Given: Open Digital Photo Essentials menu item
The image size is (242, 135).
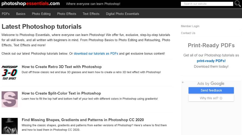Looking at the screenshot, I should tap(122, 14).
